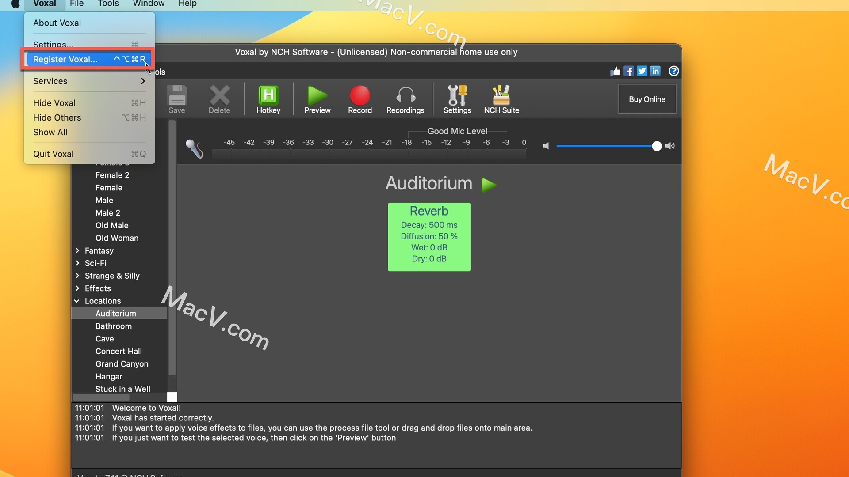Share on Facebook icon
This screenshot has height=477, width=849.
629,71
